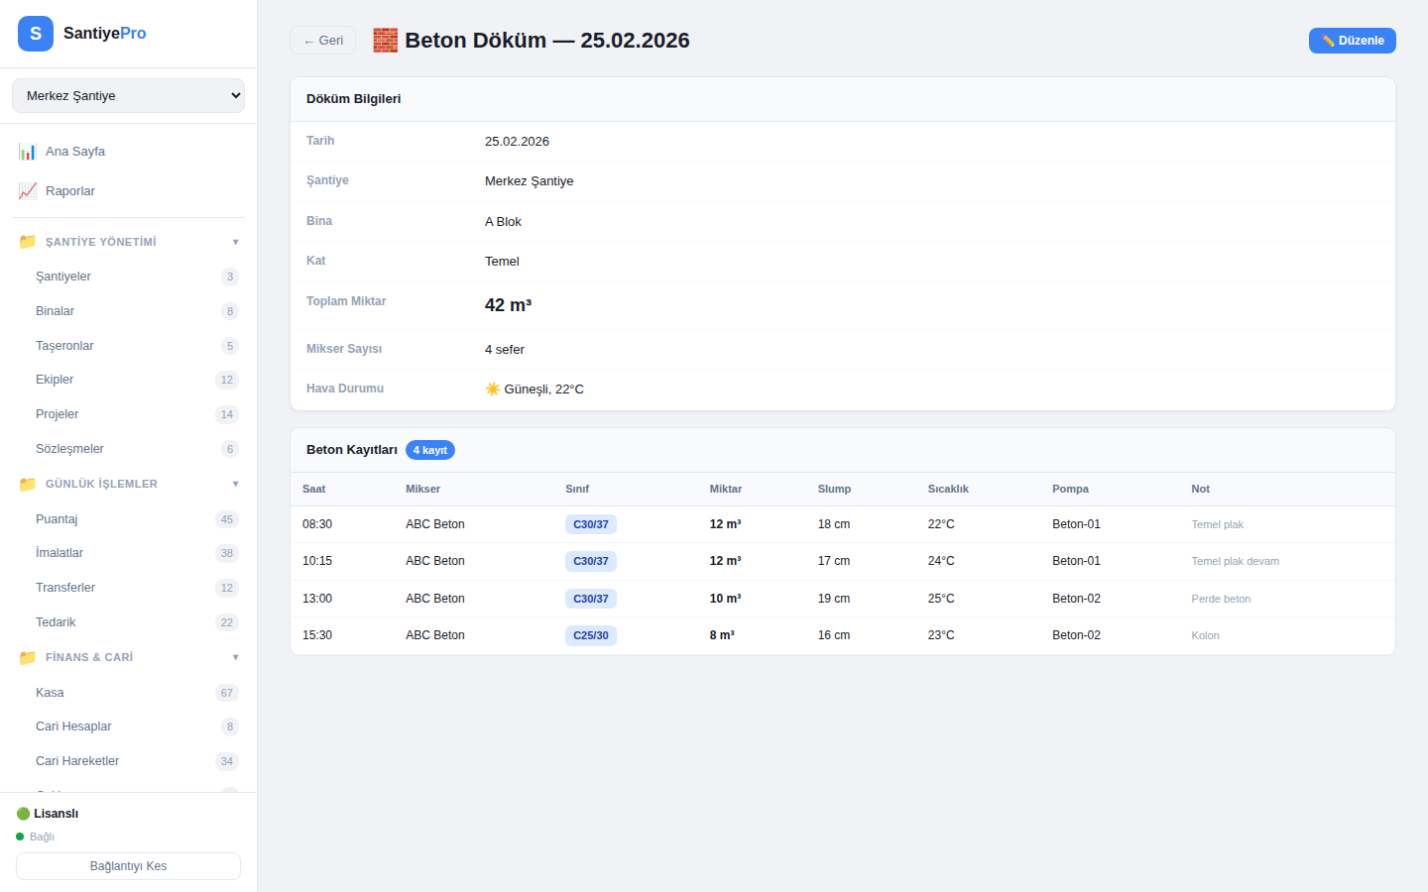Click the green Lisanslı status icon

click(x=23, y=814)
